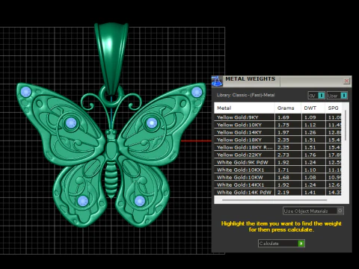Select the White Gold:10KX1 row
The width and height of the screenshot is (359, 269).
click(x=277, y=170)
